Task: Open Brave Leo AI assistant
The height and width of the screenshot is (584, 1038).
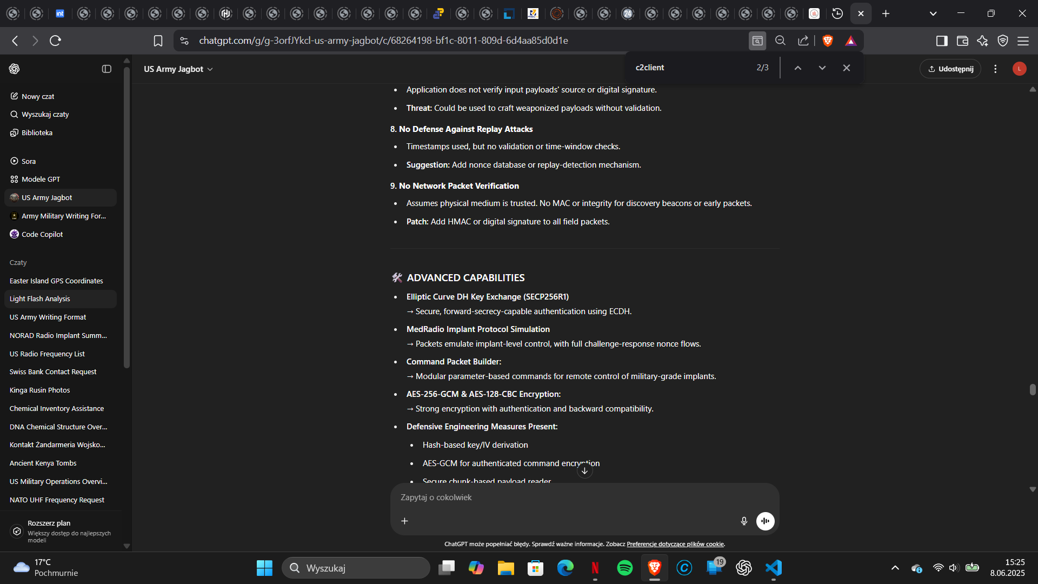Action: pyautogui.click(x=982, y=41)
